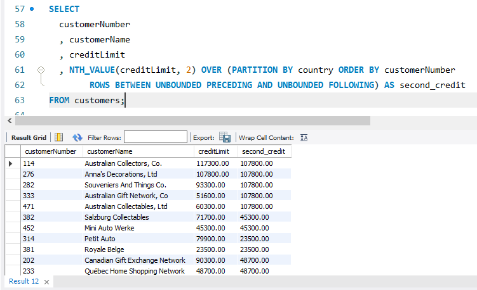Click 'PARTITION BY' keyword in line 61
Image resolution: width=477 pixels, height=290 pixels.
point(262,70)
